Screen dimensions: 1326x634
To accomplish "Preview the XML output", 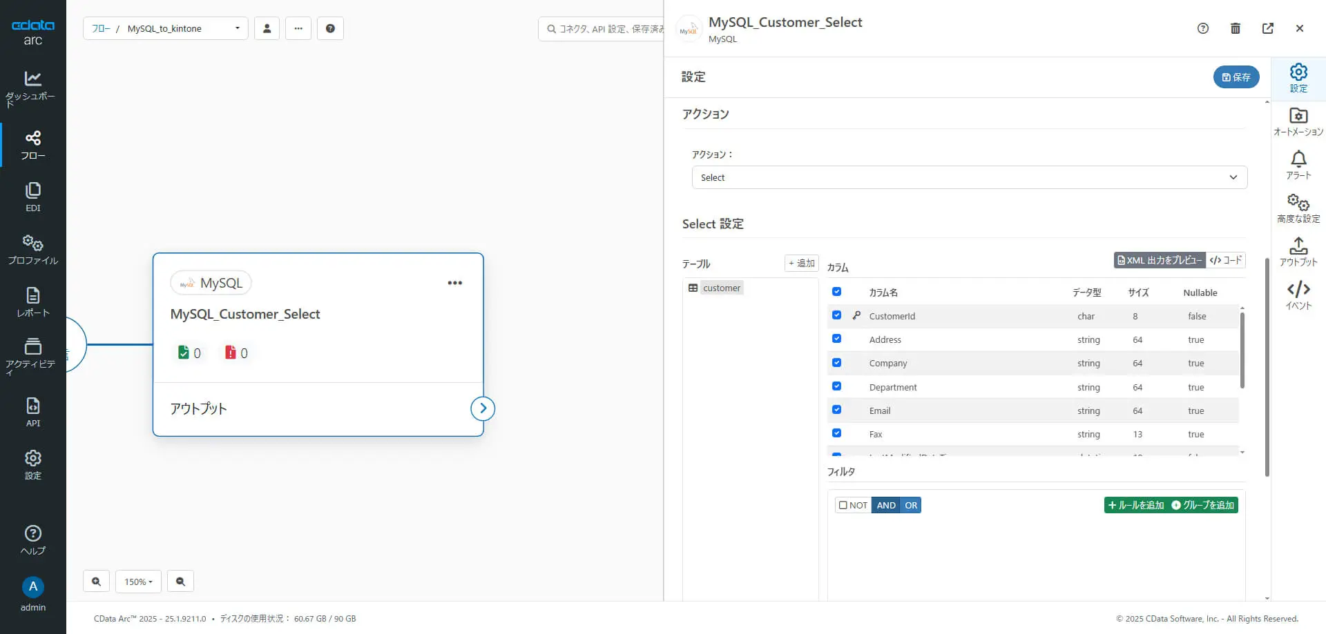I will pyautogui.click(x=1160, y=260).
